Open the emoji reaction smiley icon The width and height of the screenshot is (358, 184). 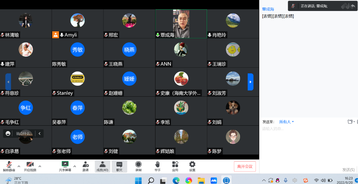click(8, 134)
